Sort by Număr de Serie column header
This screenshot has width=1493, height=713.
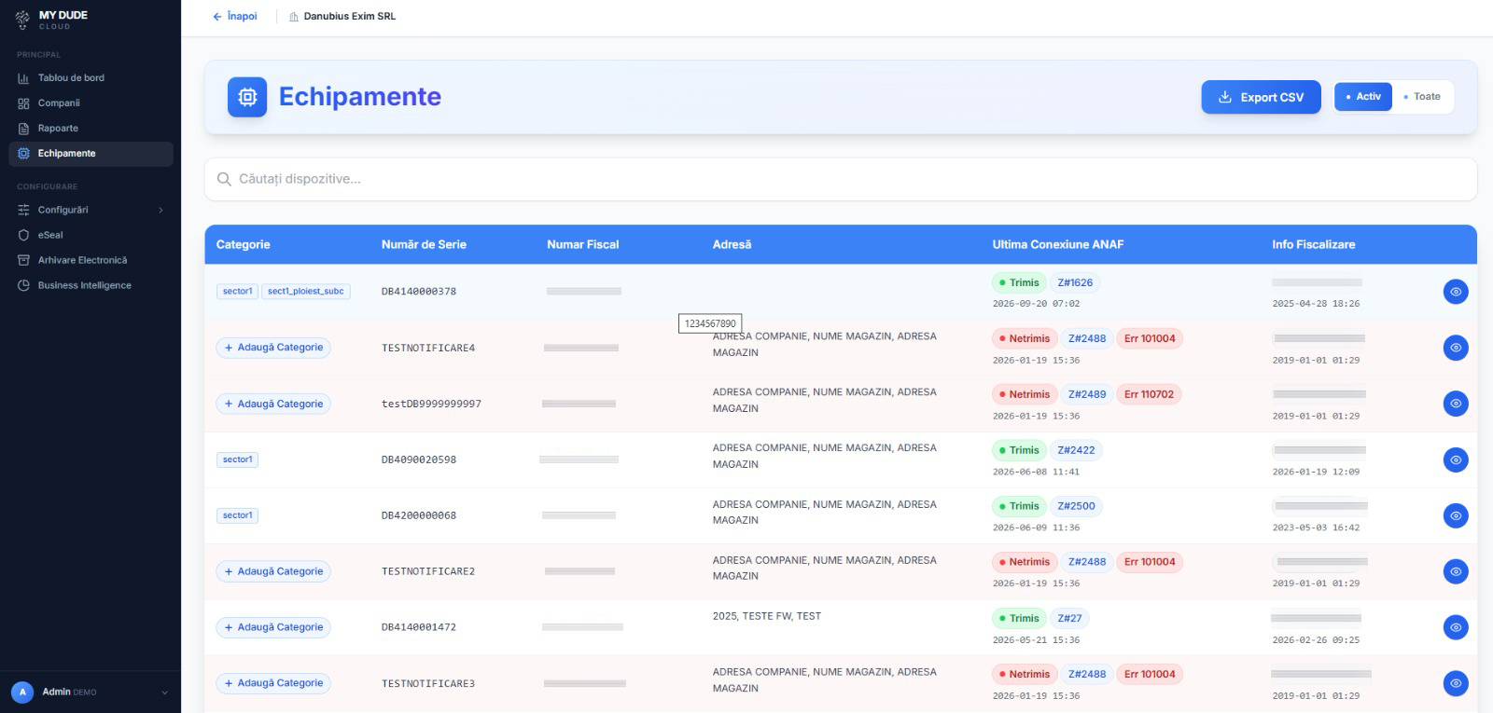click(424, 244)
